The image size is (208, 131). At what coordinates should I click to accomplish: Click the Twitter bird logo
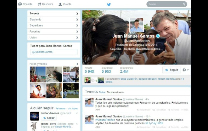[109, 5]
